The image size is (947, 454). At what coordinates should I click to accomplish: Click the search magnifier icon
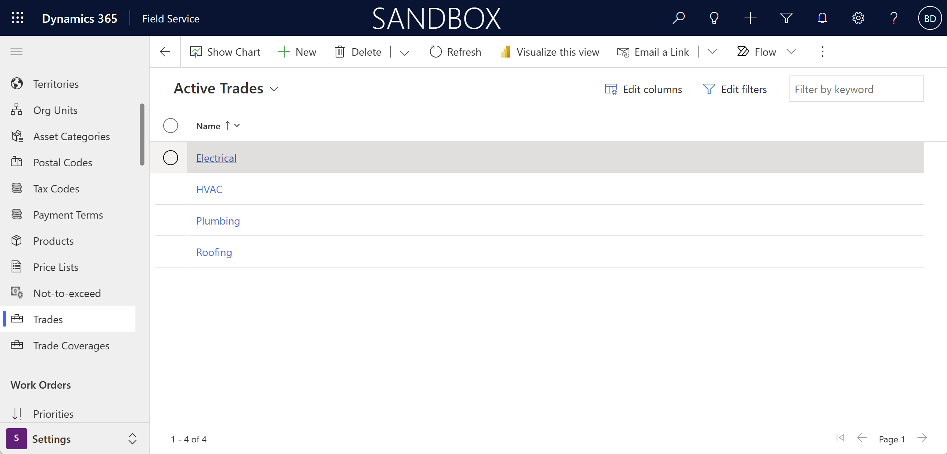pyautogui.click(x=678, y=18)
